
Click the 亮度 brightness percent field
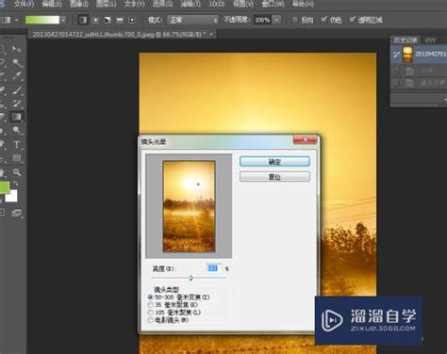[x=213, y=268]
